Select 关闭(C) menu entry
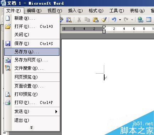This screenshot has width=154, height=135. pos(32,35)
